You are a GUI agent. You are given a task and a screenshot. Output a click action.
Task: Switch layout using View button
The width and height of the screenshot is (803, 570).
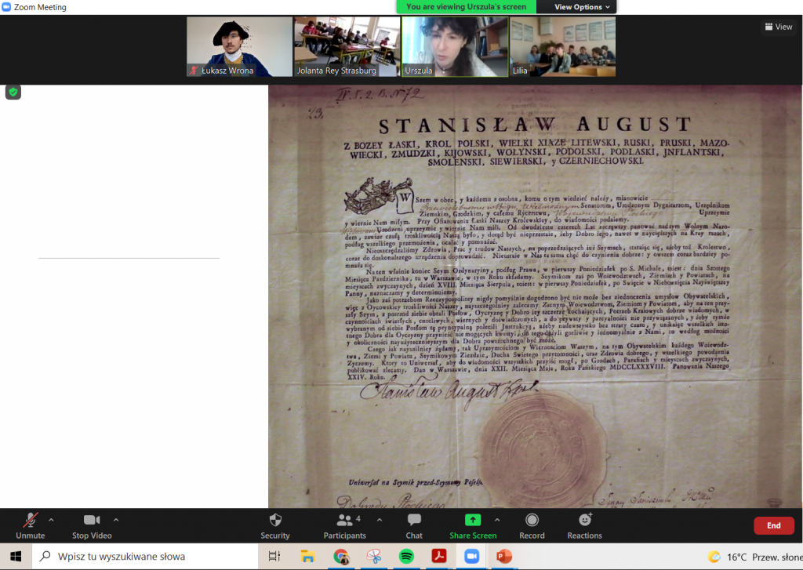pyautogui.click(x=777, y=27)
